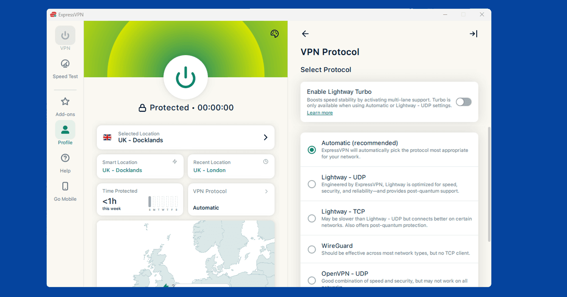Click the Automatic value in protocol card
The image size is (567, 297).
pos(206,208)
